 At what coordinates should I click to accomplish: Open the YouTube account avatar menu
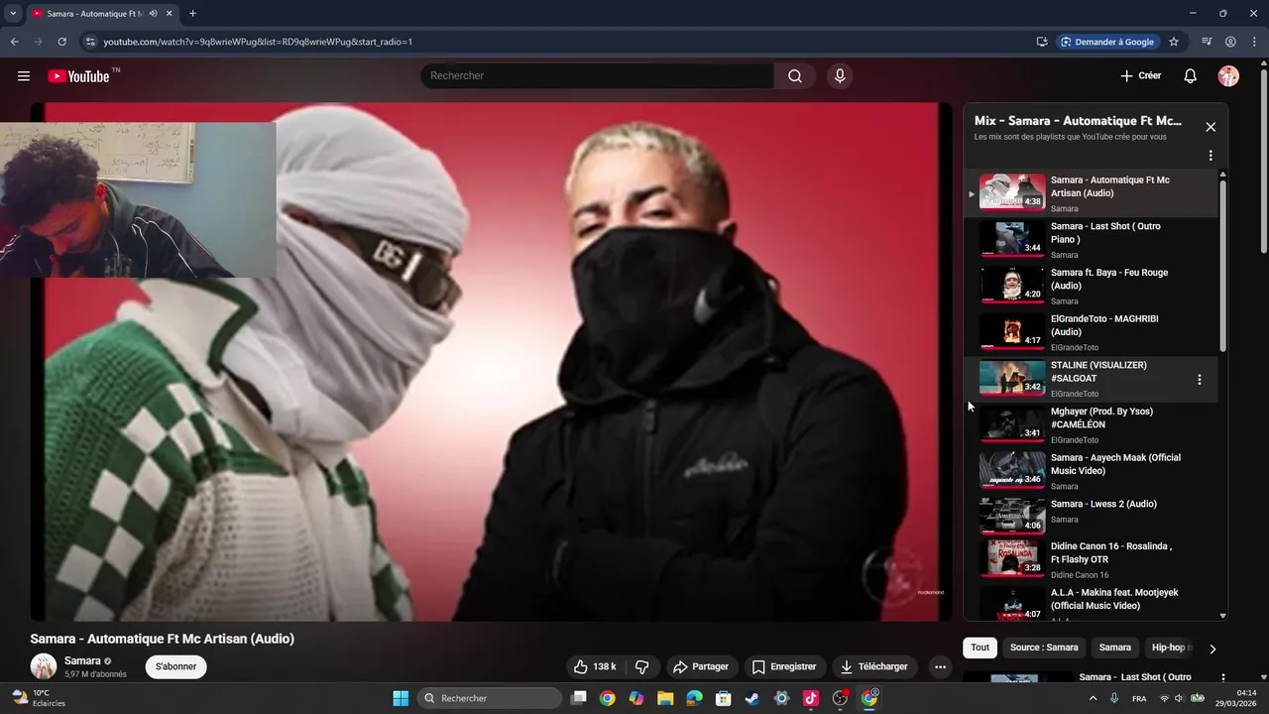[x=1228, y=76]
